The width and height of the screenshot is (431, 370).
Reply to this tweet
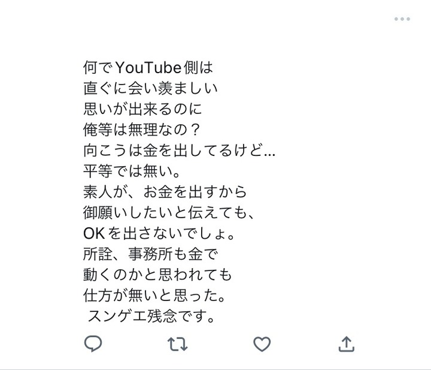coord(93,344)
